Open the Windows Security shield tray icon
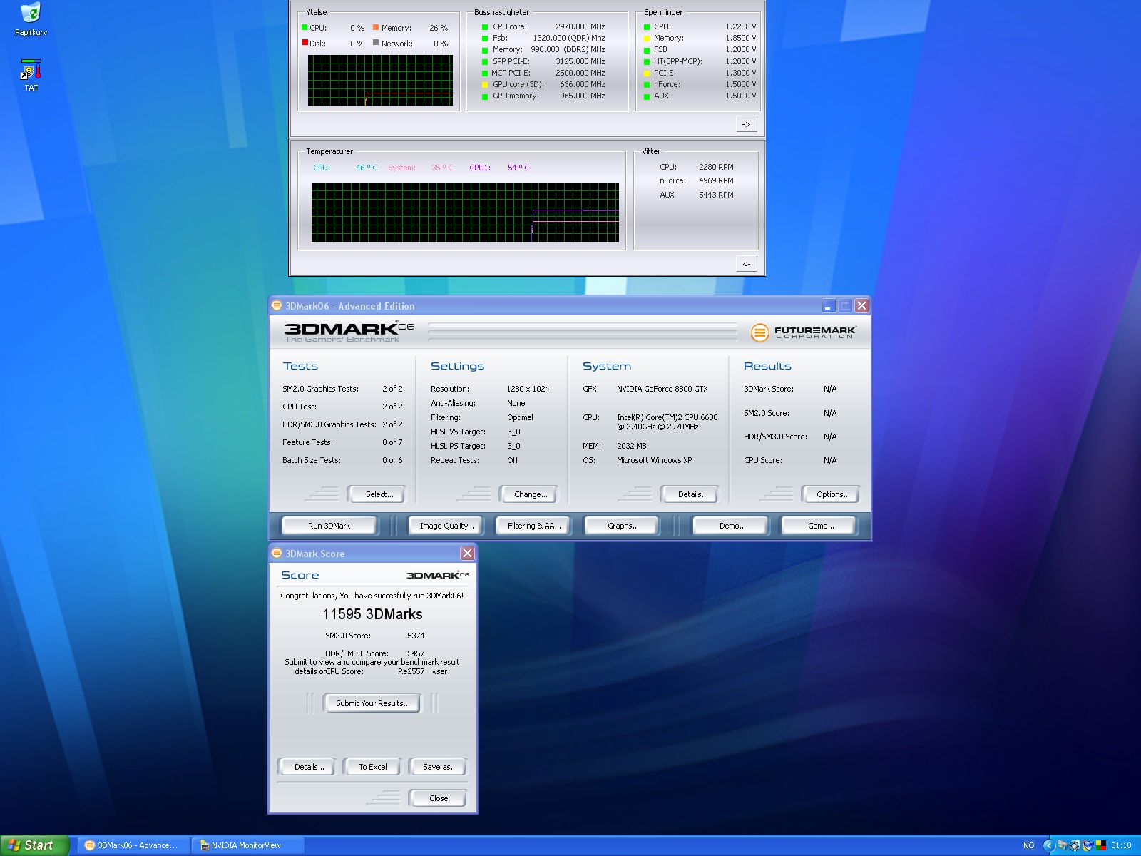The image size is (1141, 856). click(1088, 845)
